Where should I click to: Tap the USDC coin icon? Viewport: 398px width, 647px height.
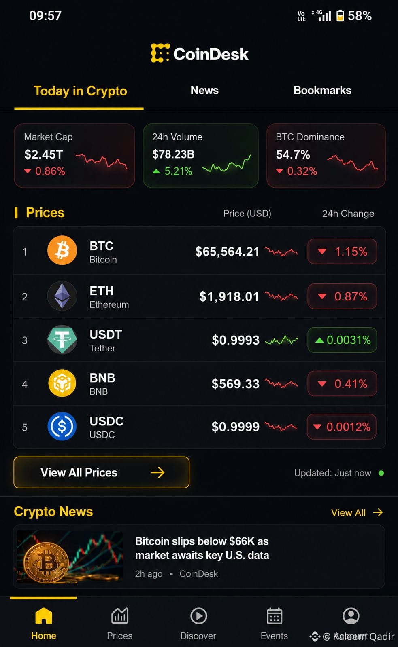[62, 427]
